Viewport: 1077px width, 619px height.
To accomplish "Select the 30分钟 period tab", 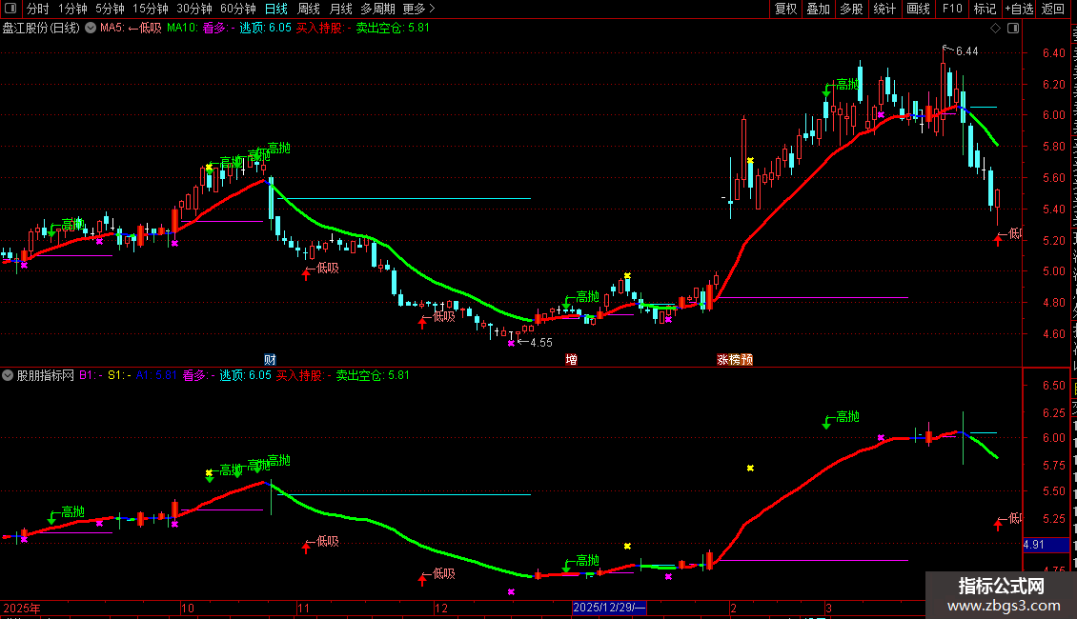I will click(x=193, y=9).
